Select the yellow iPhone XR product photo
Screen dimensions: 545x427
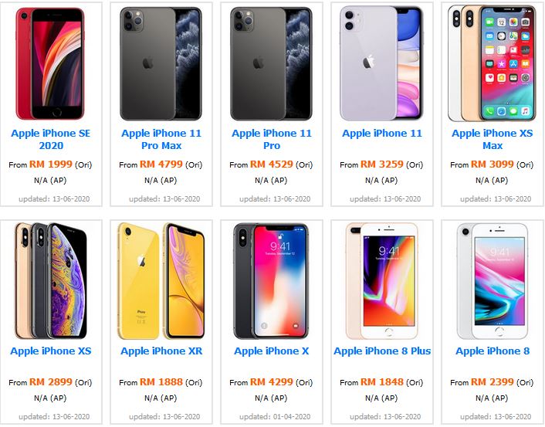point(161,280)
